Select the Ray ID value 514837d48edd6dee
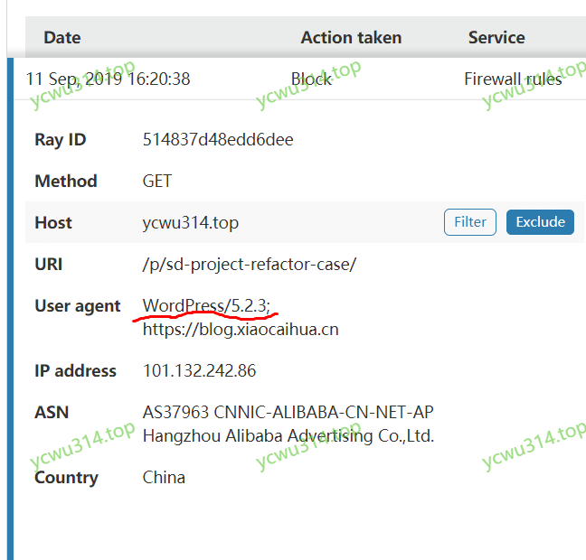Viewport: 586px width, 560px height. (x=218, y=140)
